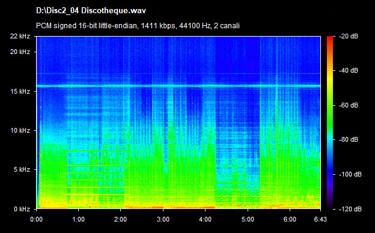Click the -20 dB color scale label

pos(348,36)
